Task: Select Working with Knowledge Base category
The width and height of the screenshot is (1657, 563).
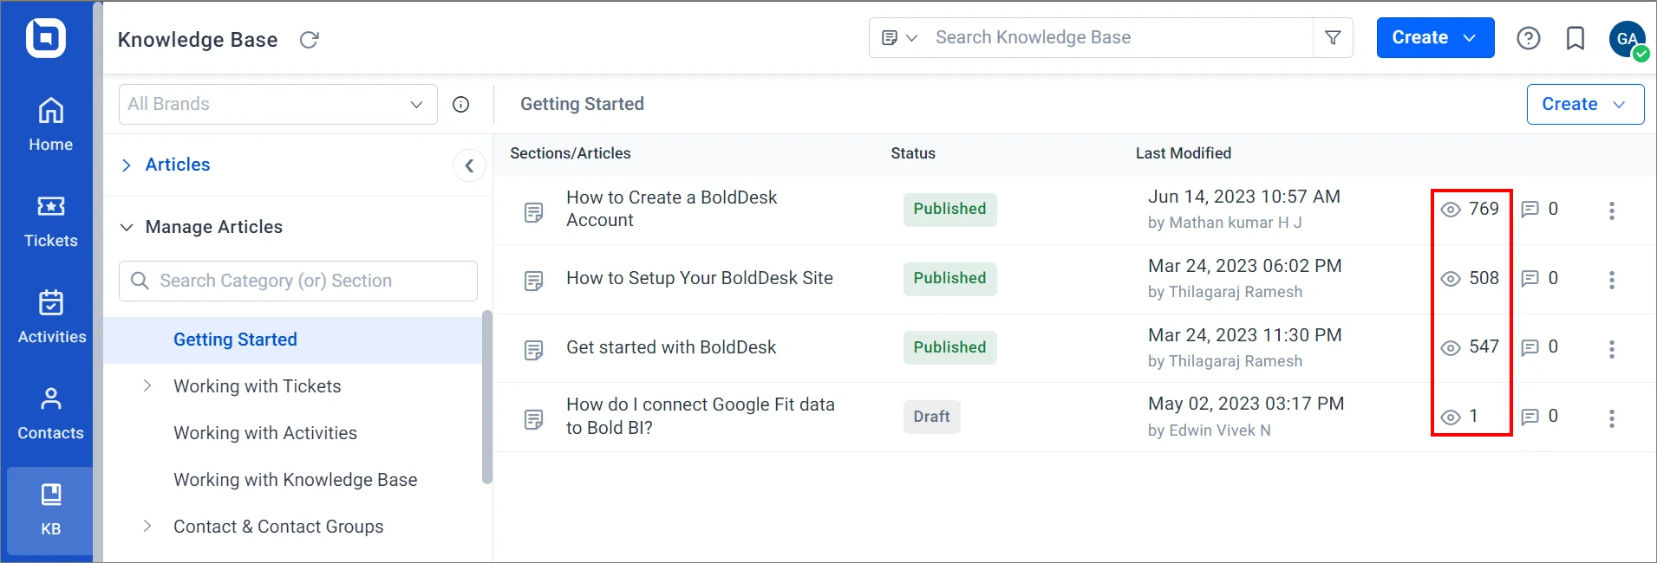Action: pyautogui.click(x=295, y=480)
